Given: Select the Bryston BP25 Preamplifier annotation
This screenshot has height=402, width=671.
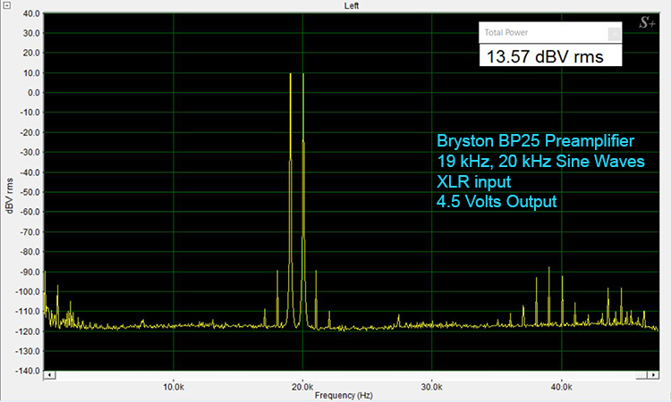Looking at the screenshot, I should pos(535,141).
